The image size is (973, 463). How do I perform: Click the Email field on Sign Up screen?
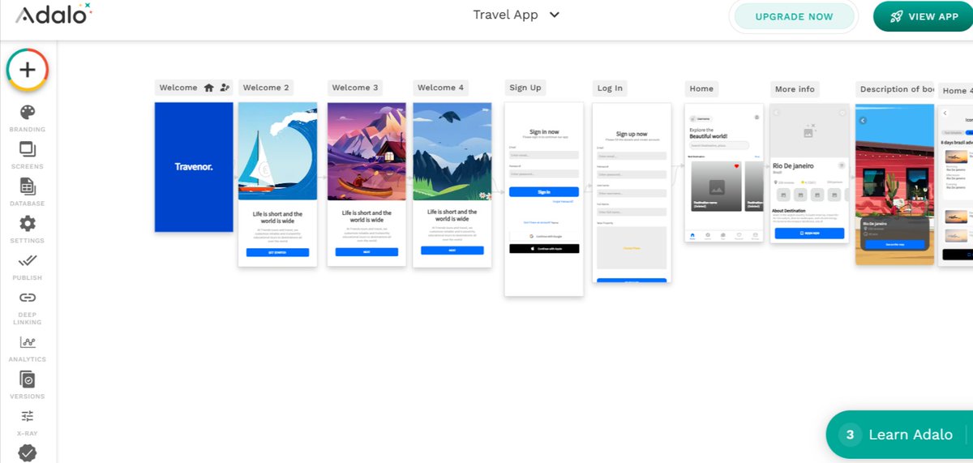[544, 155]
